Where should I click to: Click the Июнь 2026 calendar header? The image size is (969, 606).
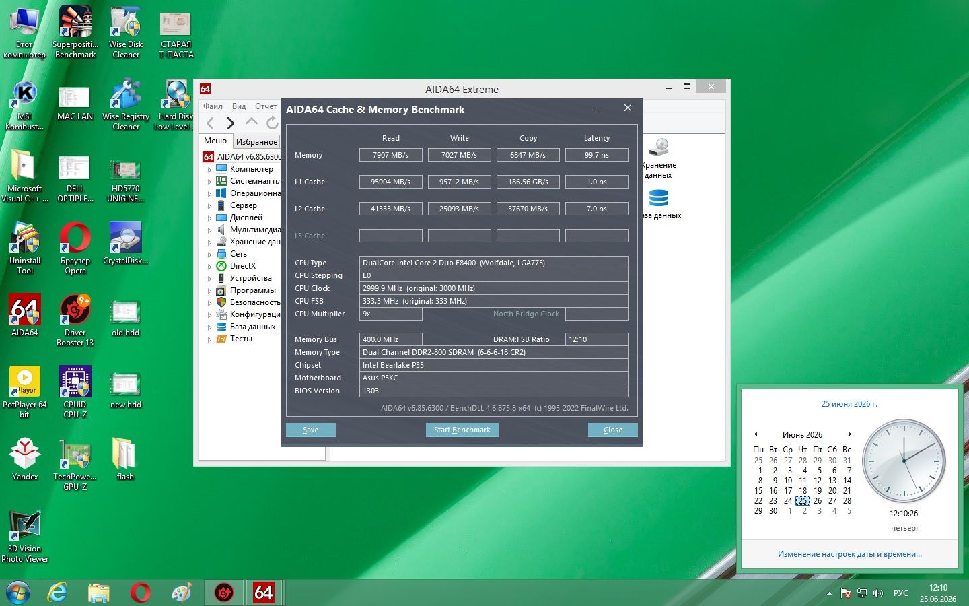(802, 435)
